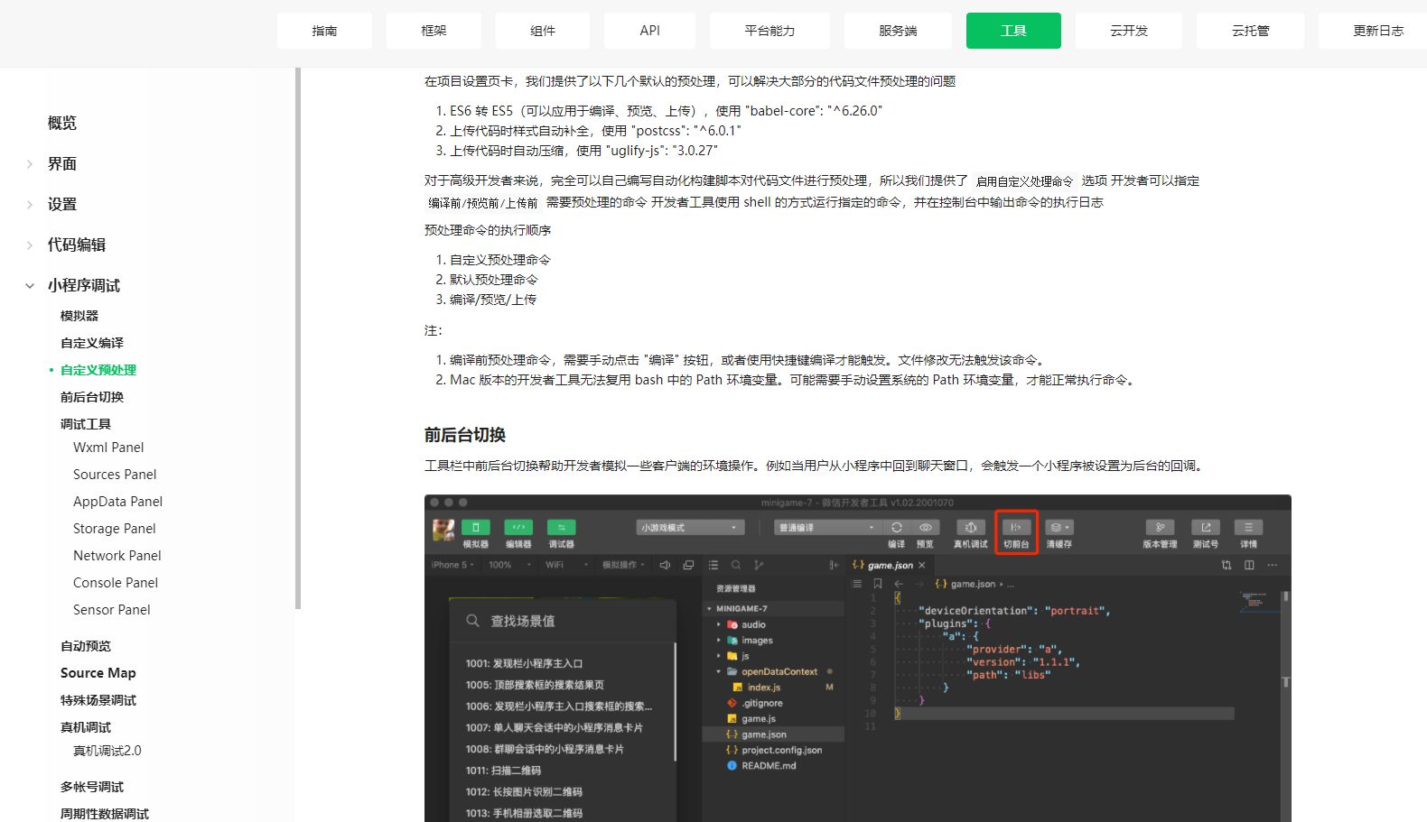Click the 普通编译 dropdown in the embedded image
This screenshot has height=822, width=1427.
click(x=827, y=528)
